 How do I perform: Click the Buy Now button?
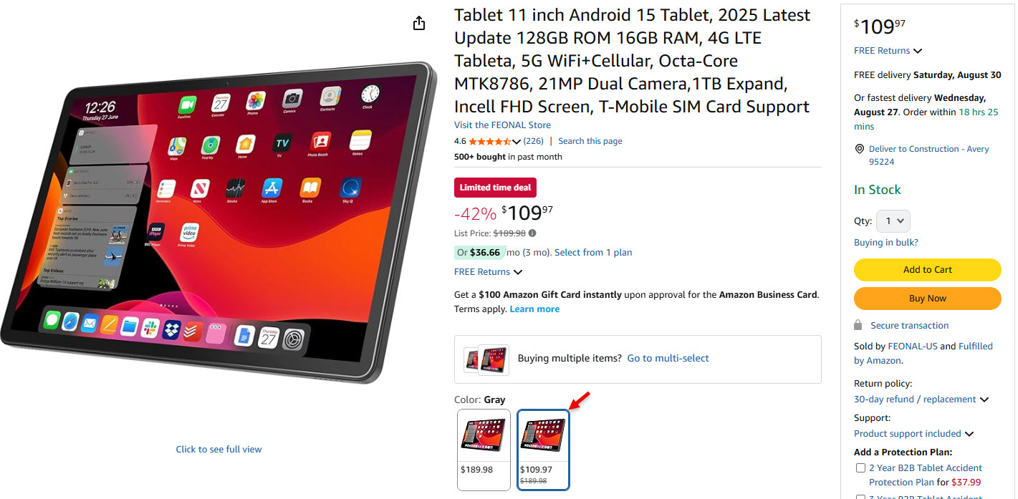click(x=927, y=299)
